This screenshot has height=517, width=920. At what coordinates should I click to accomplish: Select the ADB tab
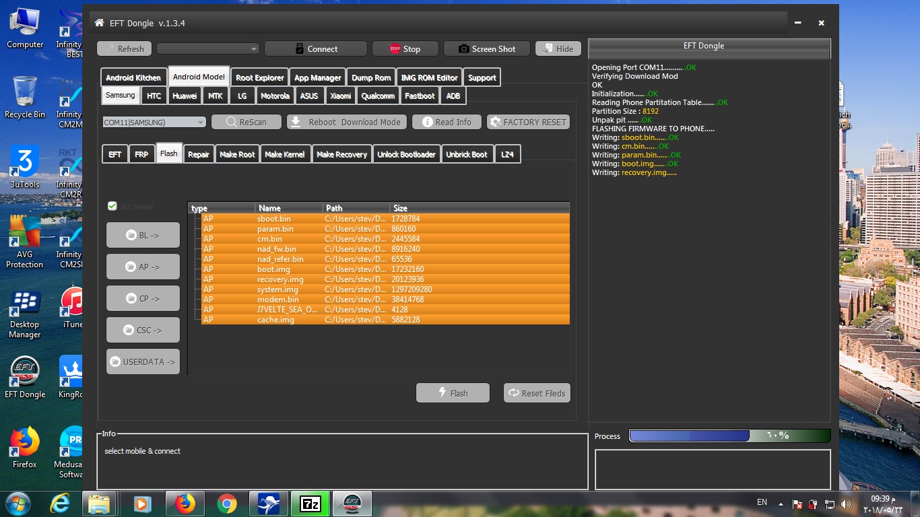(x=453, y=96)
